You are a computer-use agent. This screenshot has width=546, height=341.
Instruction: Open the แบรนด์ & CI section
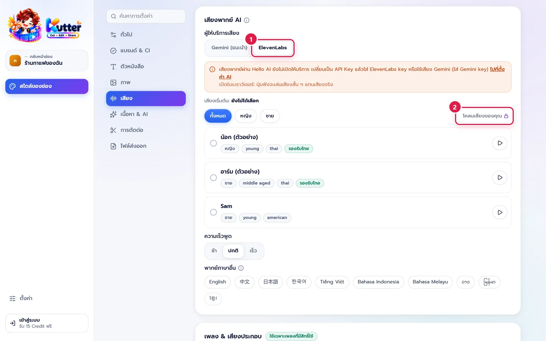(x=146, y=50)
